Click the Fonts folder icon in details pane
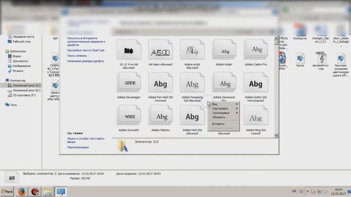 coord(123,146)
